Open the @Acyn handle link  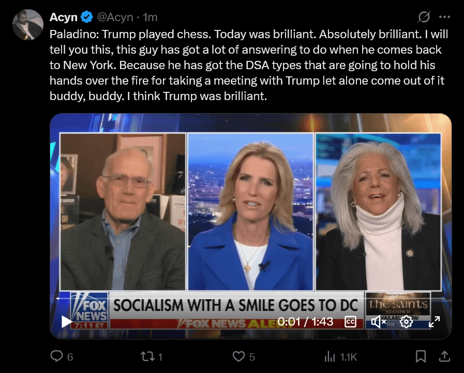pos(115,17)
